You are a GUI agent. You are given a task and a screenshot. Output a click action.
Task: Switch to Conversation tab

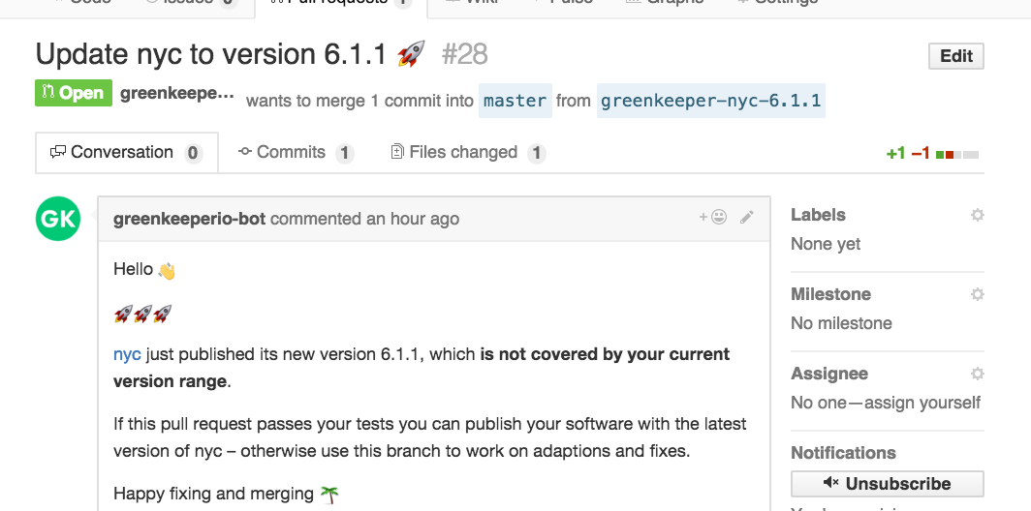[127, 152]
